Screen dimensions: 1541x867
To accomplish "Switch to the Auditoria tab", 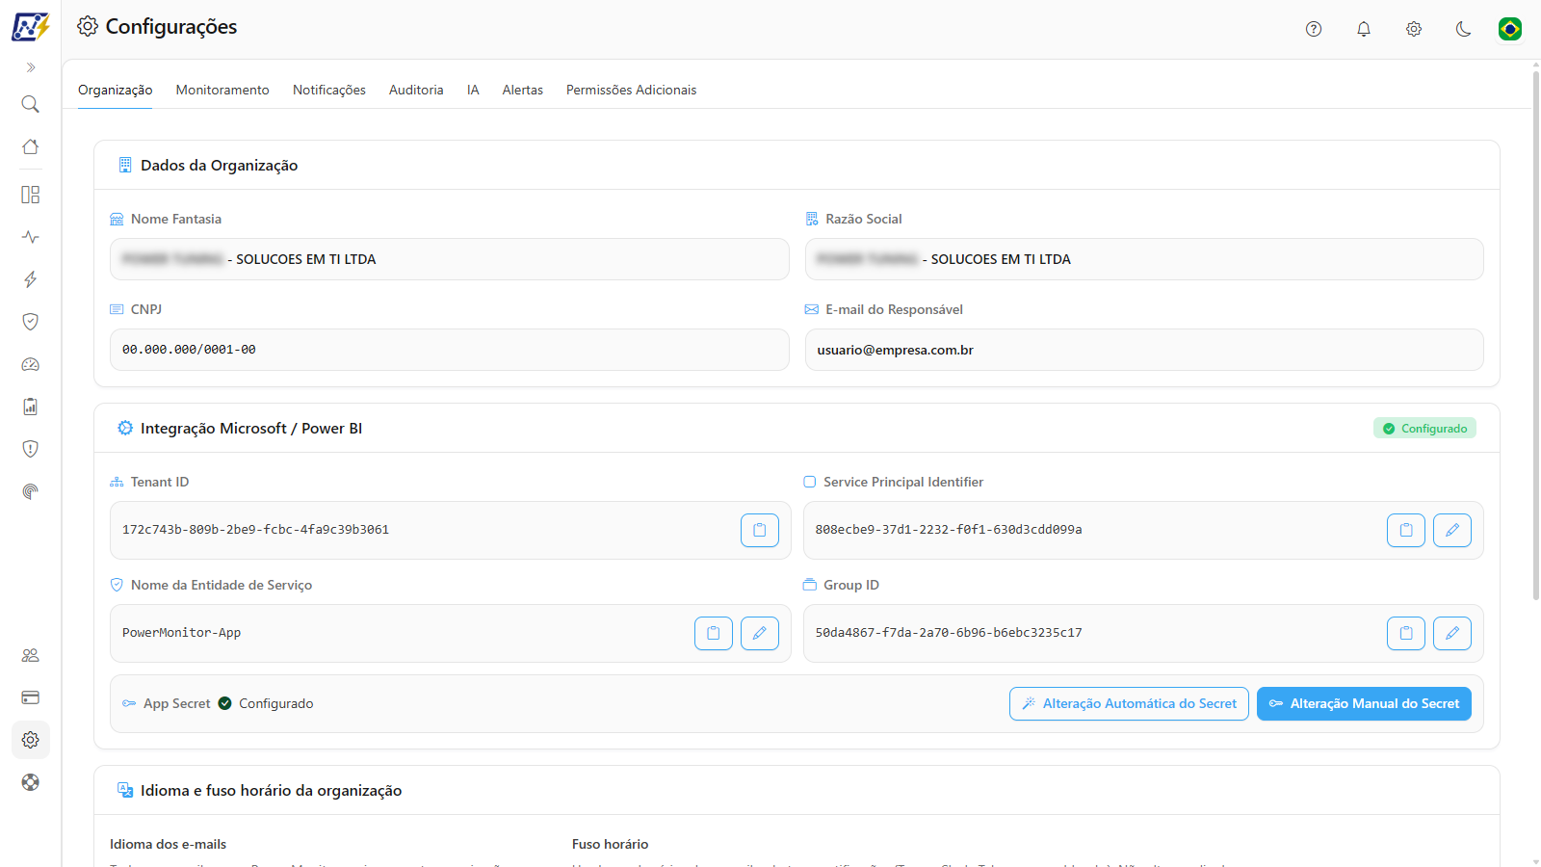I will tap(416, 90).
